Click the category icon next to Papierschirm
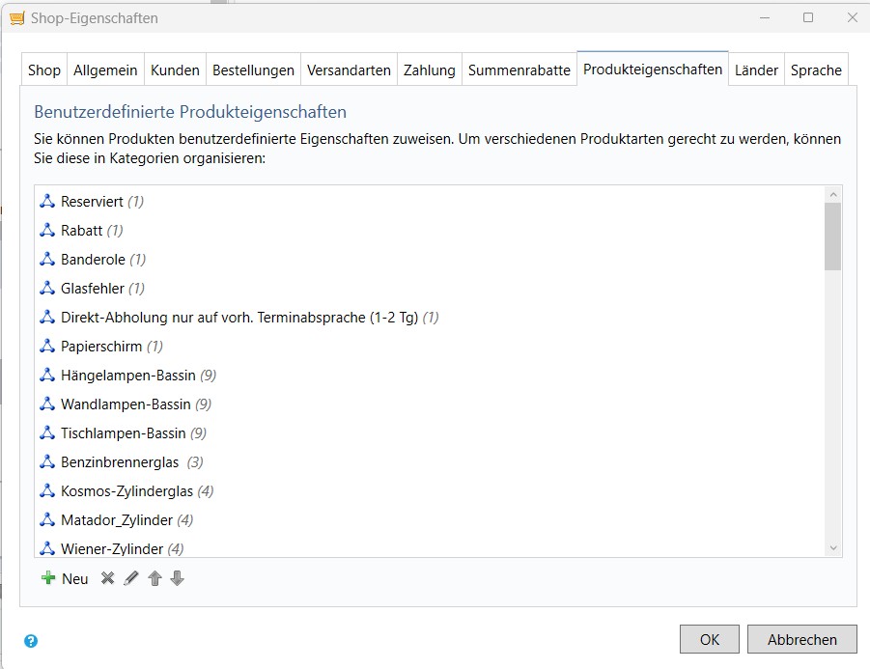The image size is (870, 669). tap(46, 346)
